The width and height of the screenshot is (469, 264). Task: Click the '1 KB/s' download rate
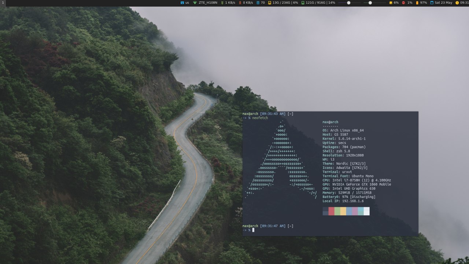point(230,3)
